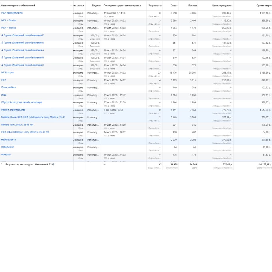Open Группа объявлений для объявления E

pyautogui.click(x=24, y=35)
